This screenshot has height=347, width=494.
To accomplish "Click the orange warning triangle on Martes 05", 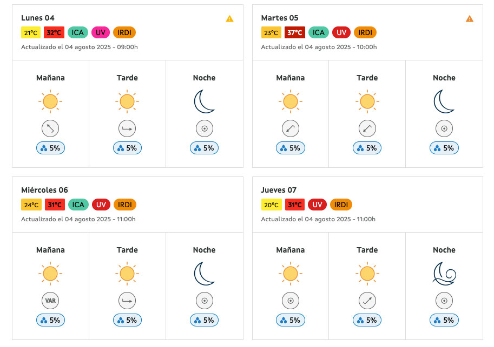I will tap(470, 19).
